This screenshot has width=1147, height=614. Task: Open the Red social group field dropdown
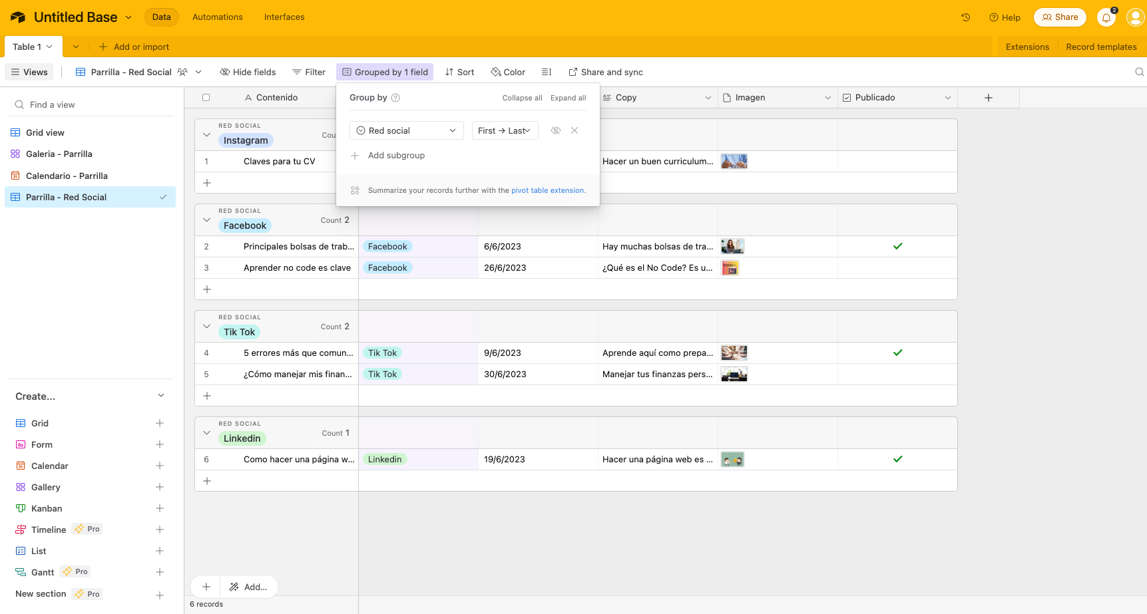(407, 130)
